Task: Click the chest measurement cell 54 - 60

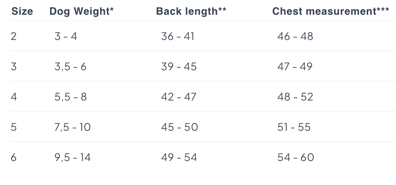Action: 296,157
